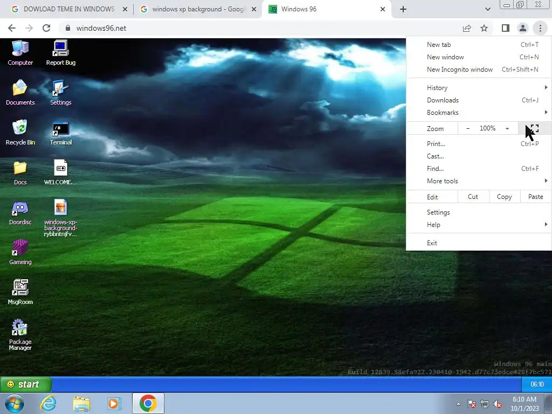Decrease zoom with the minus button
This screenshot has width=552, height=414.
[468, 128]
